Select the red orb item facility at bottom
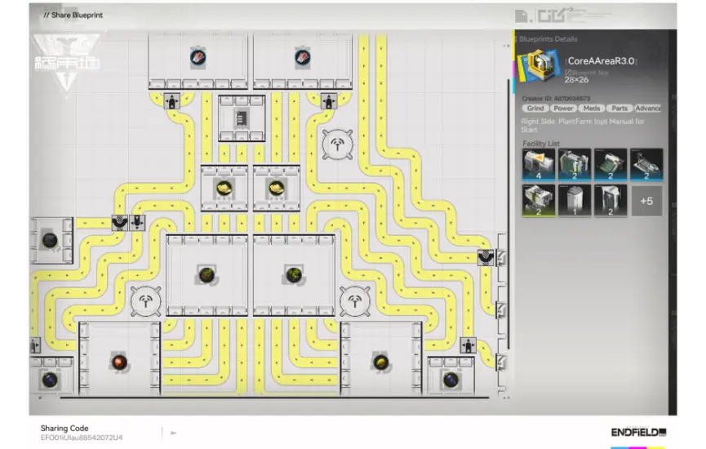This screenshot has width=706, height=449. (x=119, y=361)
